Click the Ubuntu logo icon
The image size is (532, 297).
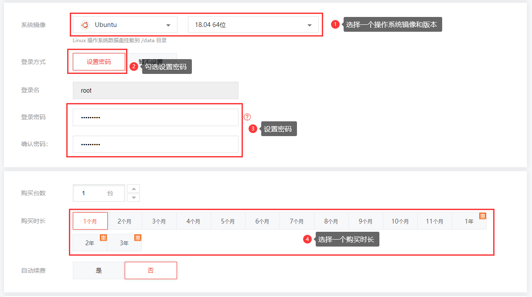pyautogui.click(x=85, y=25)
